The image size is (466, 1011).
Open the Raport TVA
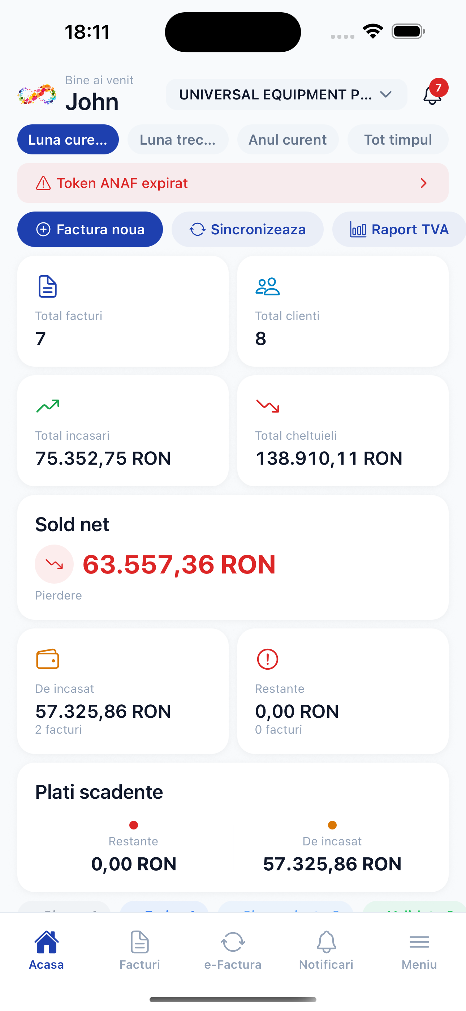pos(399,230)
